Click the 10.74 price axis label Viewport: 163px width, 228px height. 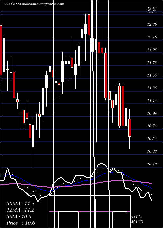tap(152, 126)
